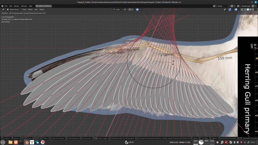This screenshot has width=258, height=145.
Task: Open the Render menu
Action: (16, 6)
